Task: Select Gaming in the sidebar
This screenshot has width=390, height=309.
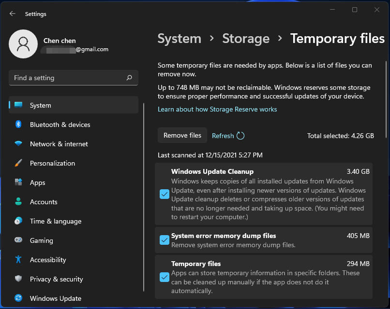Action: 74,240
